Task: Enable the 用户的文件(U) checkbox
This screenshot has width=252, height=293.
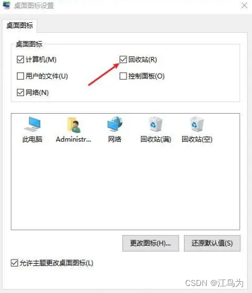Action: click(x=21, y=76)
